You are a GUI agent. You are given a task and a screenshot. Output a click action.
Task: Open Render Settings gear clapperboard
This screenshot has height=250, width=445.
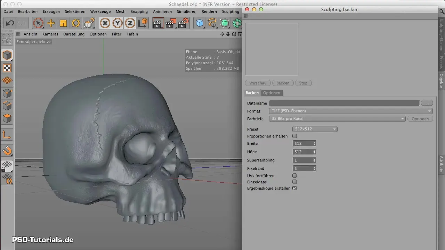183,23
